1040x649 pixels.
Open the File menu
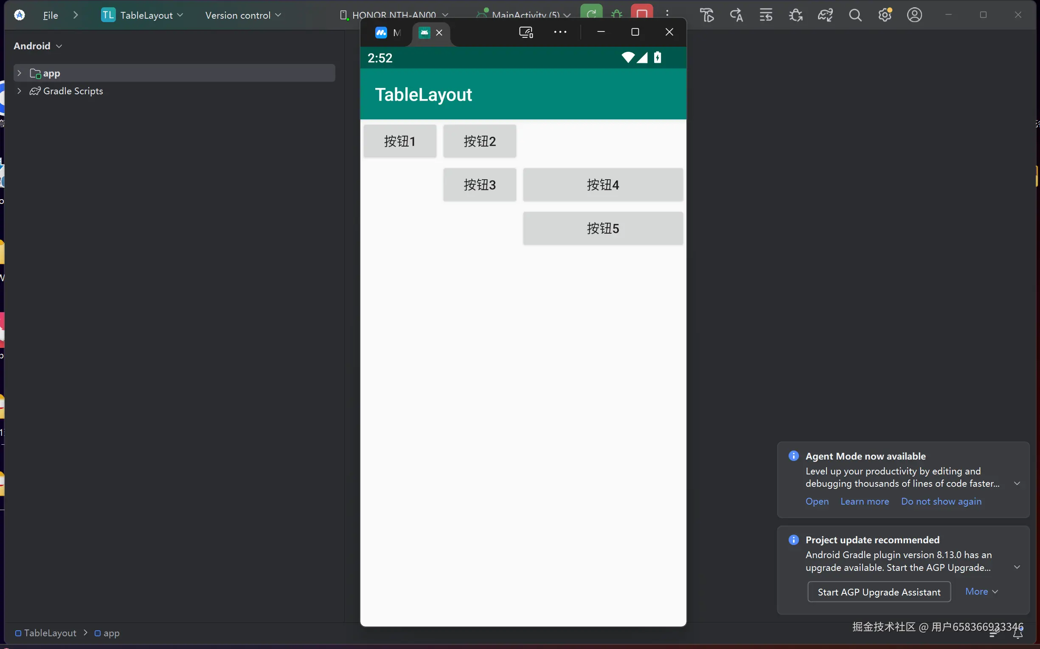tap(51, 15)
